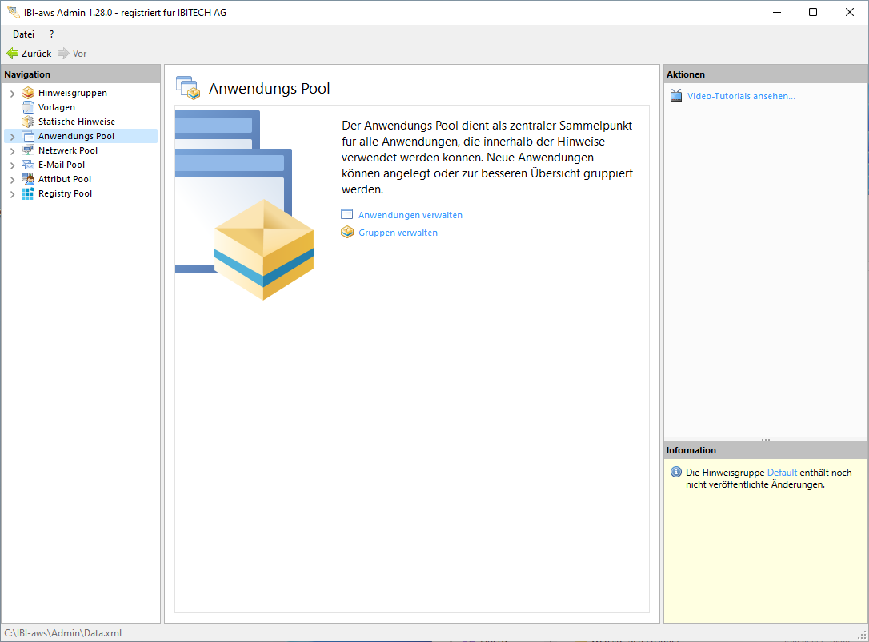
Task: Click the Video-Tutorials TV icon
Action: (676, 96)
